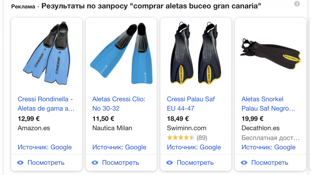Open the Aletas Cressi Clio title link
The image size is (311, 175).
click(x=119, y=104)
